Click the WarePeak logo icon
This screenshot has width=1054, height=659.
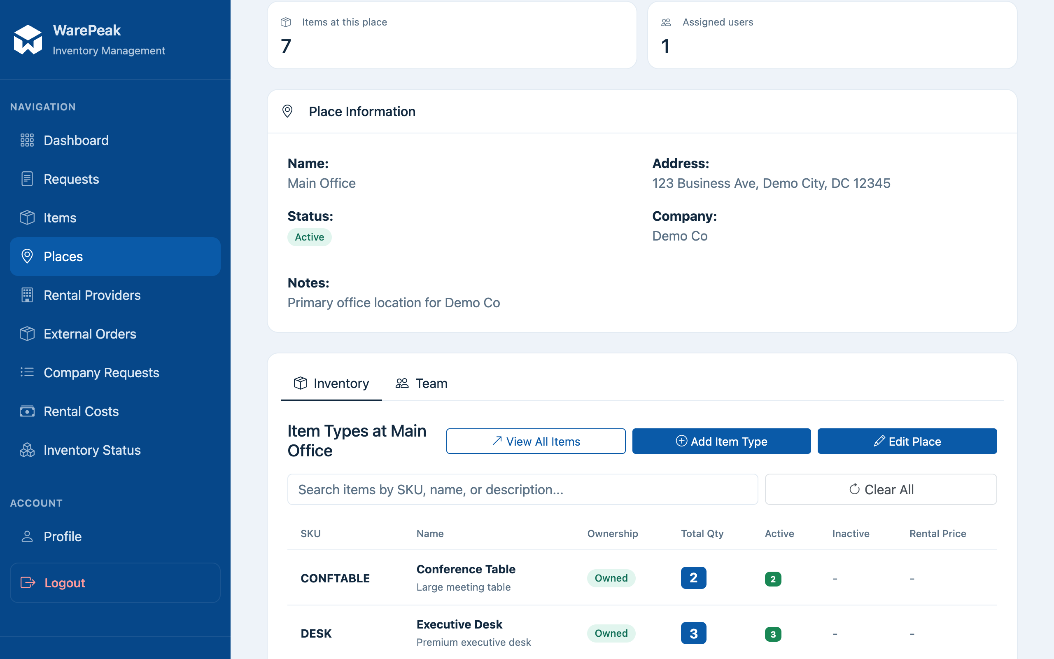28,40
